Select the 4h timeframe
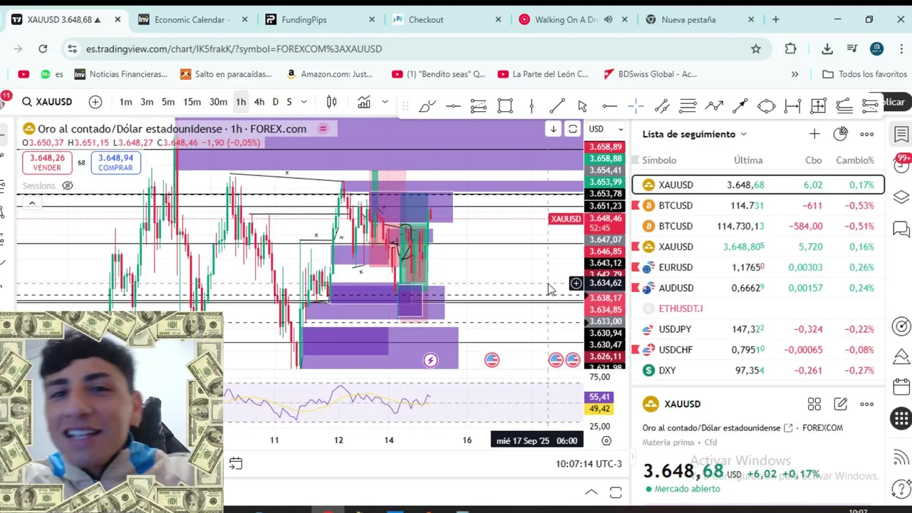912x513 pixels. pos(259,102)
